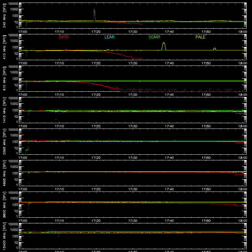The image size is (252, 252).
Task: Select the 2695 MHz [SFU] axis title
Action: 4,142
